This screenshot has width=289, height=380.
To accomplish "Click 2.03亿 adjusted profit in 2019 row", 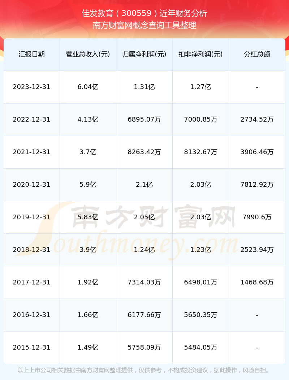I will (x=201, y=217).
